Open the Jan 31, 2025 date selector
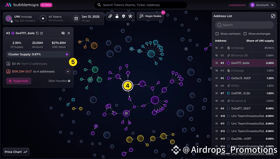This screenshot has height=159, width=280. click(x=87, y=19)
